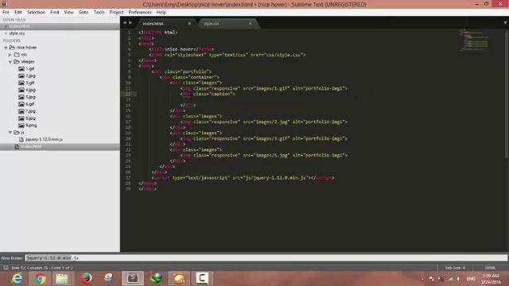Click the unsaved dot on index.html tab
This screenshot has height=286, width=509.
[189, 23]
